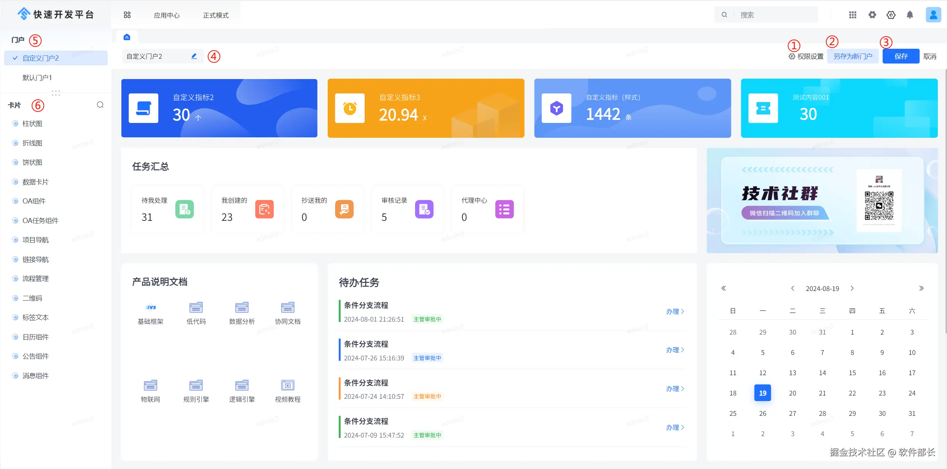This screenshot has width=947, height=469.
Task: Click the edit pencil beside portal name
Action: tap(194, 56)
